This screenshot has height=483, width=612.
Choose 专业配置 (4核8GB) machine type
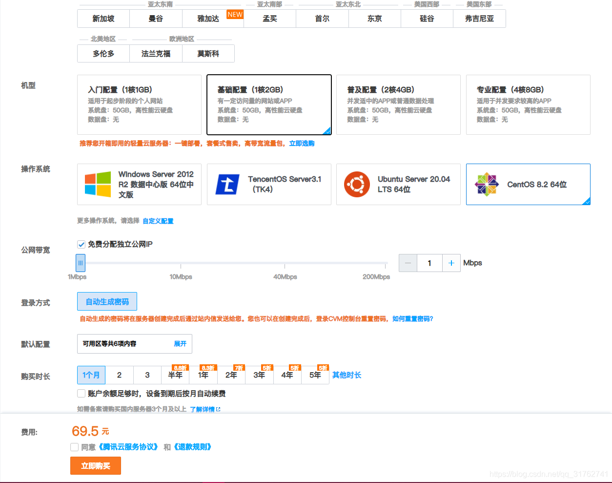pos(528,105)
